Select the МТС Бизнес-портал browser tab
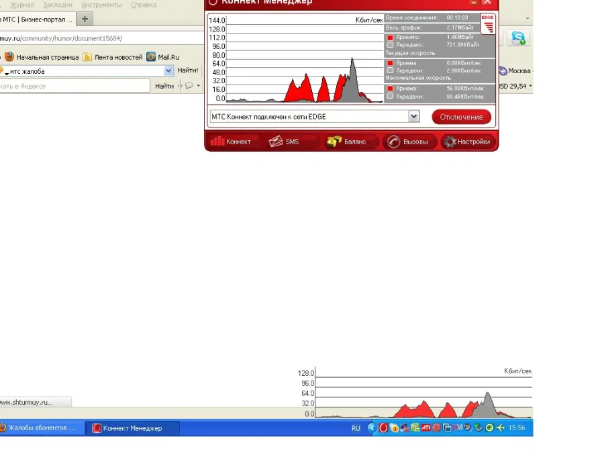Image resolution: width=604 pixels, height=453 pixels. (37, 19)
